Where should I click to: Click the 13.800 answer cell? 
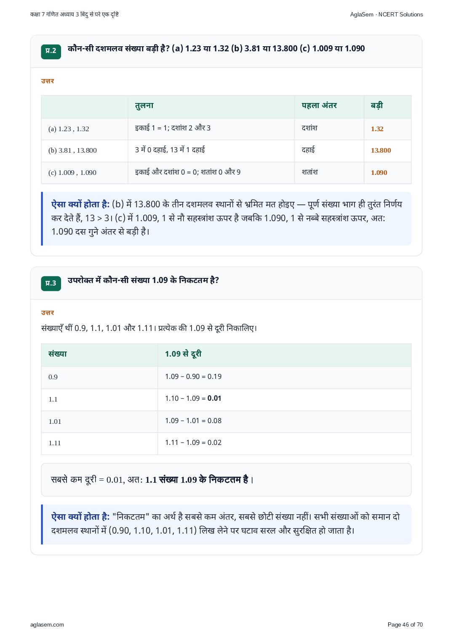pyautogui.click(x=387, y=151)
